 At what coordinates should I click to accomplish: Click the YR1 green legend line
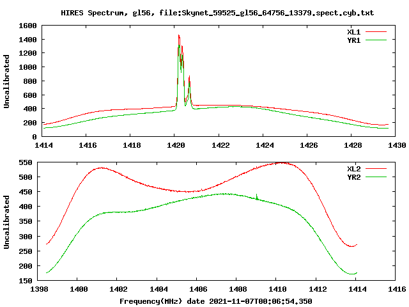pyautogui.click(x=376, y=40)
